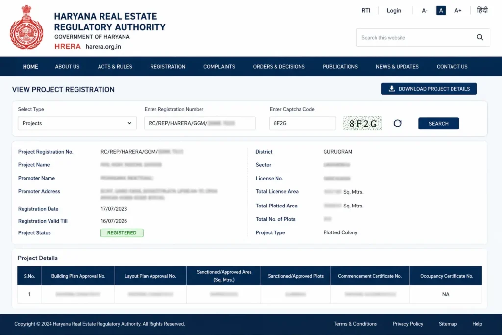502x335 pixels.
Task: Click the REGISTERED status badge
Action: (x=122, y=233)
